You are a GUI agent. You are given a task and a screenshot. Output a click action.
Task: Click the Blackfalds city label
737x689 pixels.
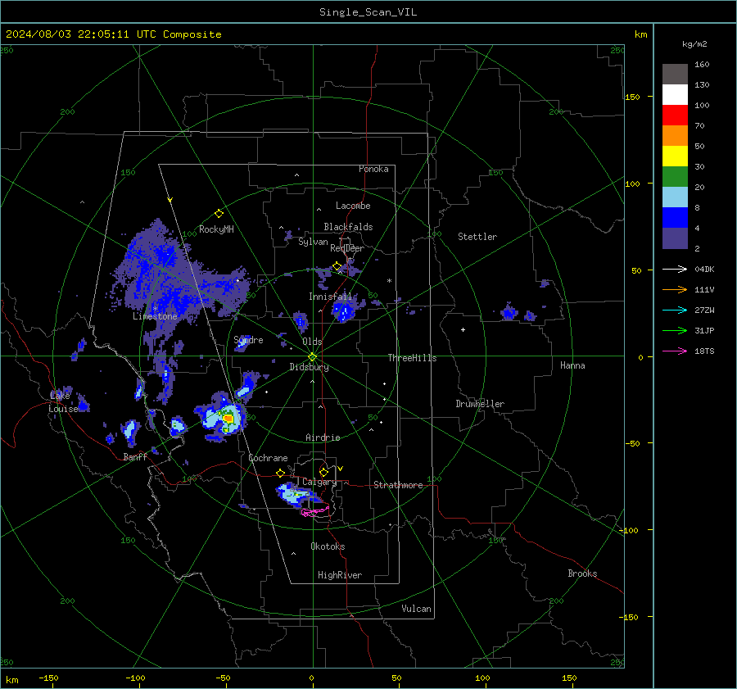pyautogui.click(x=348, y=227)
